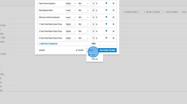Open Lower dropdown for Minimum Initial Investment
The height and width of the screenshot is (104, 187).
coord(71,17)
